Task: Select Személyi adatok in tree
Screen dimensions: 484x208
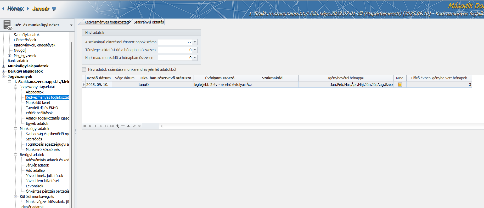Action: tap(27, 35)
